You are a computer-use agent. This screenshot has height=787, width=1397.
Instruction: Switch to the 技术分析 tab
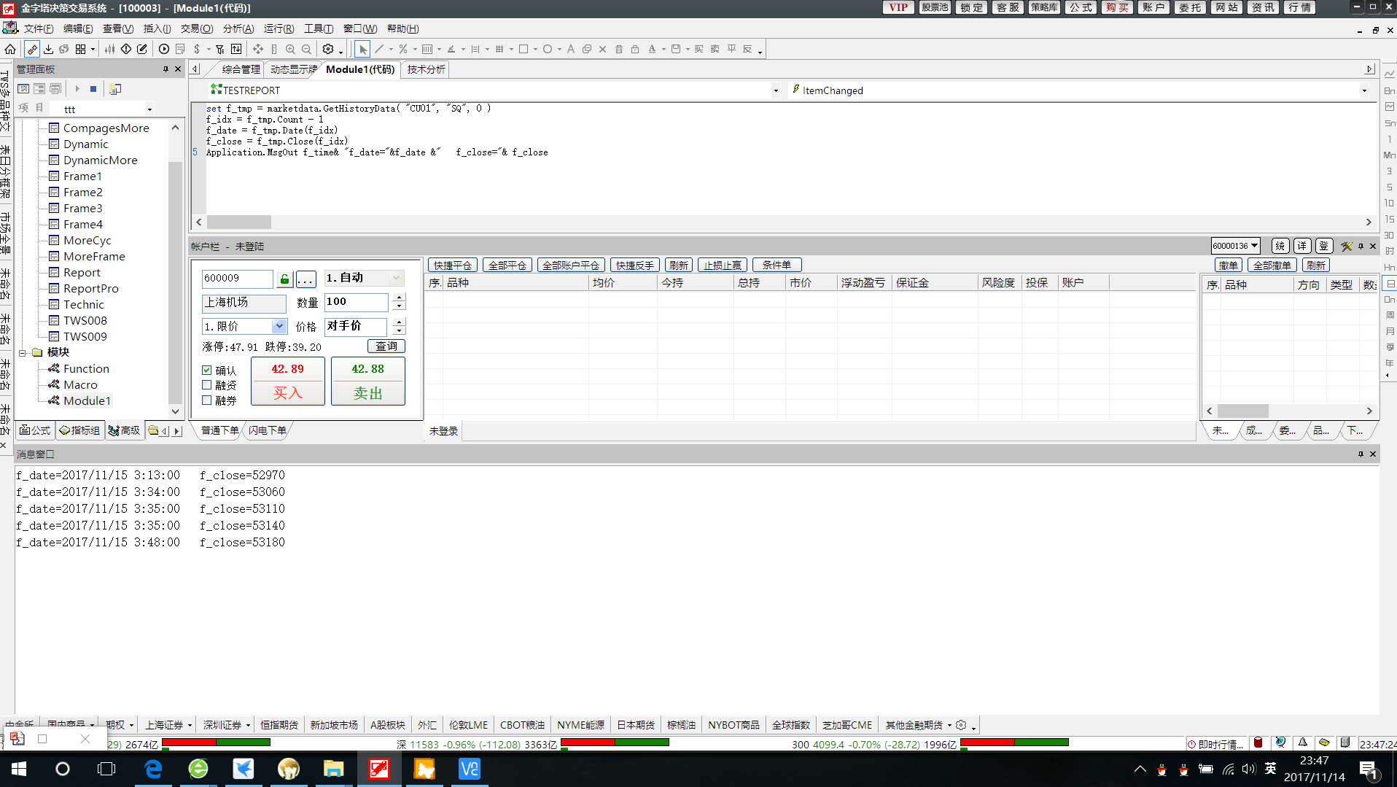(x=426, y=69)
